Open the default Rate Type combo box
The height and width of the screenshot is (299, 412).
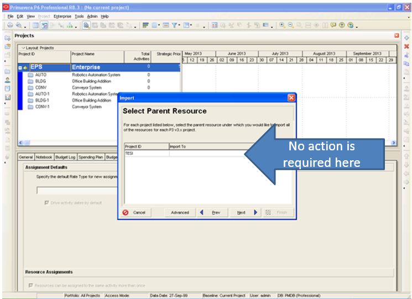pyautogui.click(x=77, y=190)
